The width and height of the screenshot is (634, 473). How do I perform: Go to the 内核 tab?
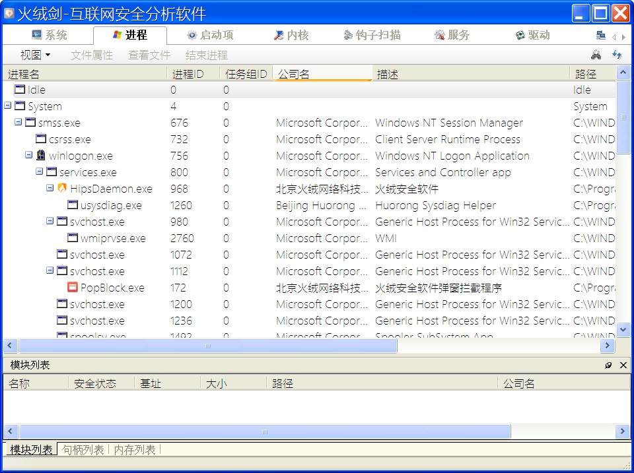(x=291, y=35)
